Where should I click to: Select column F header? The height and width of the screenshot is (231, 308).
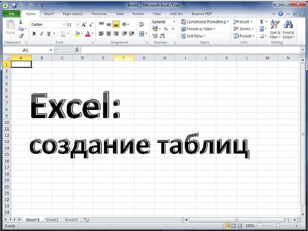click(124, 58)
